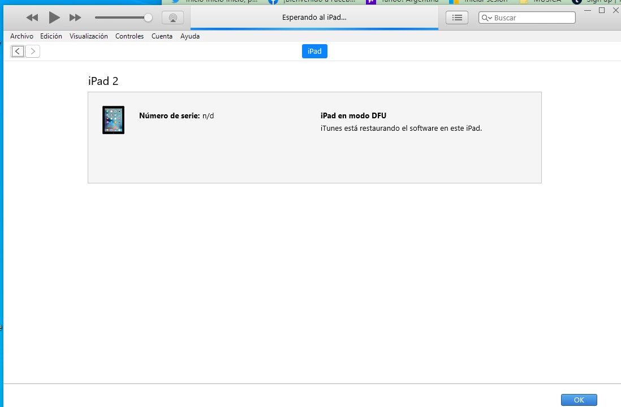Open the Visualización menu
Screen dimensions: 621x407
(x=89, y=36)
